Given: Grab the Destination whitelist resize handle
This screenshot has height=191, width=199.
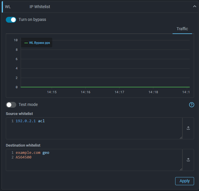Looking at the screenshot, I should click(x=181, y=170).
